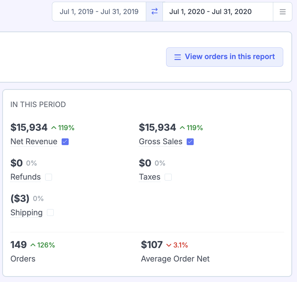
Task: Click the $15,934 Net Revenue amount
Action: [29, 128]
